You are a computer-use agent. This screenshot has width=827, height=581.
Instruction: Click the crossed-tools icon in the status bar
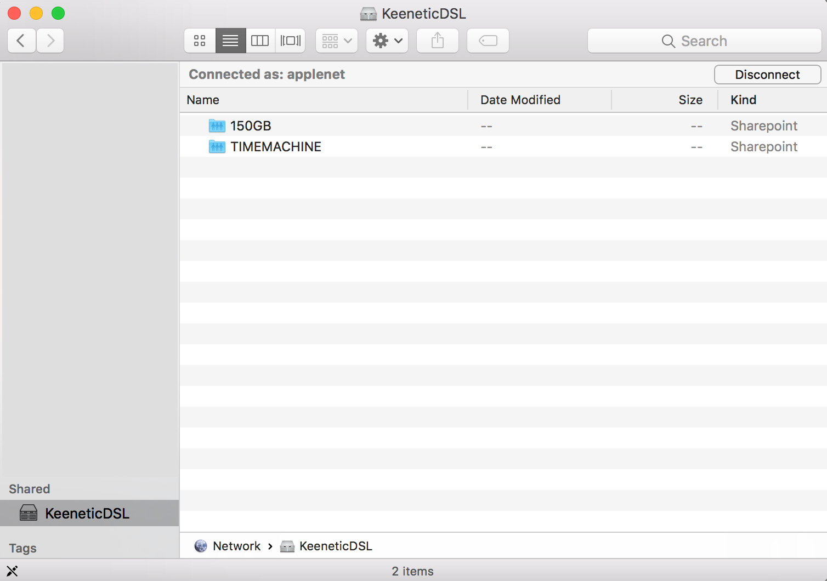click(12, 571)
